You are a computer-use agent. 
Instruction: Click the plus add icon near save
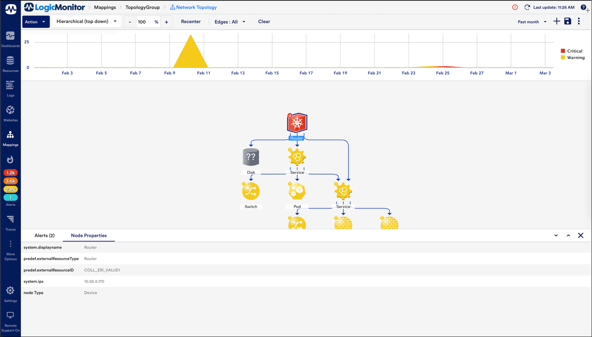[x=556, y=21]
